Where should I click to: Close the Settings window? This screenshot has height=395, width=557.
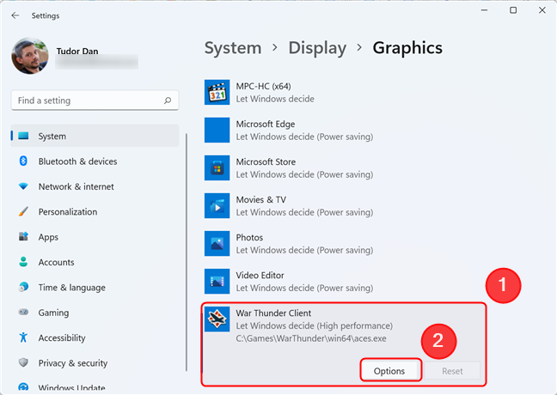(x=542, y=10)
